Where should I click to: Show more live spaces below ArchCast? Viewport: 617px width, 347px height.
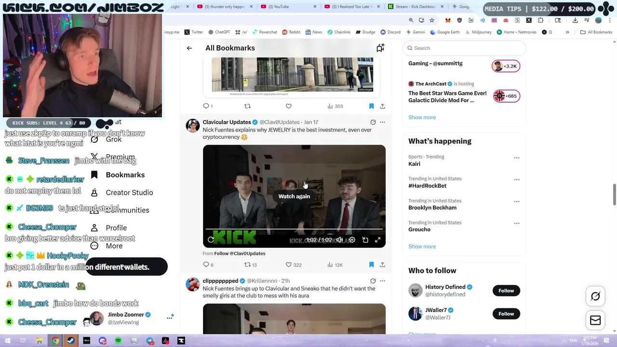click(422, 117)
